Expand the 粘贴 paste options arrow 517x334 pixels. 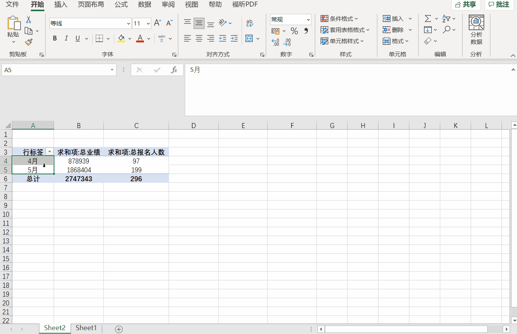(14, 42)
